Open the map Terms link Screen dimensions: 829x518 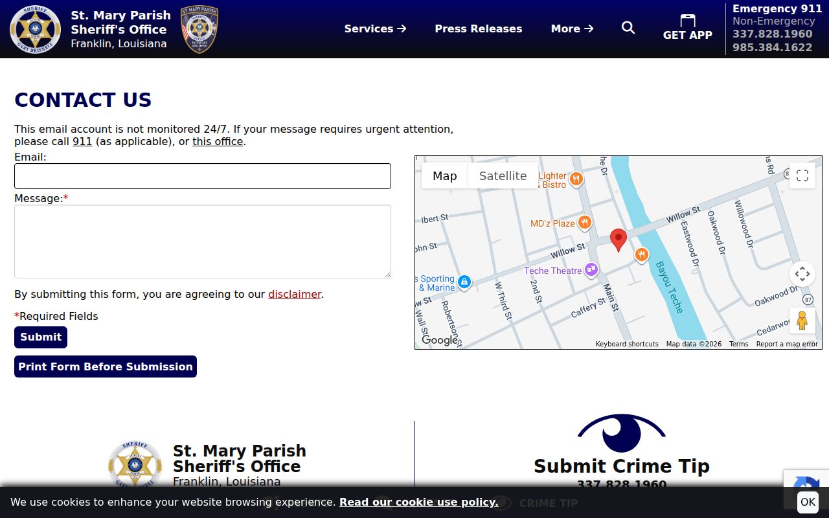click(738, 344)
